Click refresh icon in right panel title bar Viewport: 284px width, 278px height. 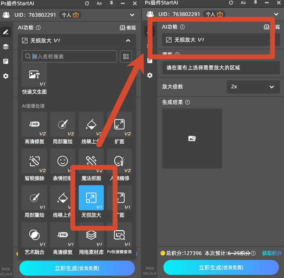(x=231, y=3)
